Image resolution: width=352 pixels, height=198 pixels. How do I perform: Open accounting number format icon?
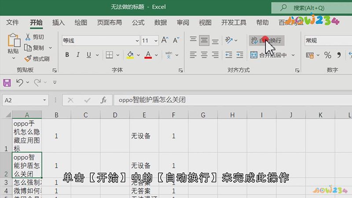310,55
